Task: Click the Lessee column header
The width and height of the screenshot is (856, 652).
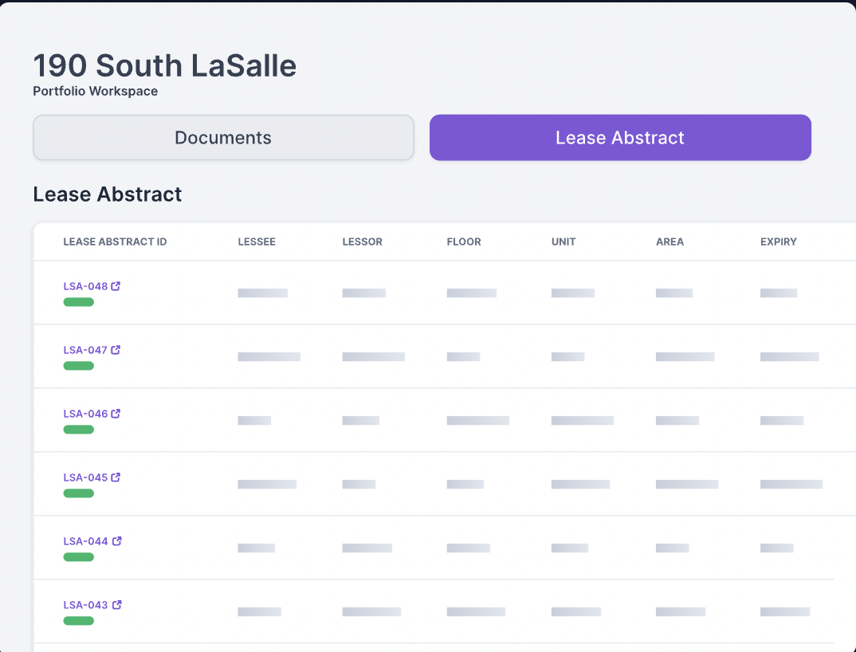Action: click(257, 242)
